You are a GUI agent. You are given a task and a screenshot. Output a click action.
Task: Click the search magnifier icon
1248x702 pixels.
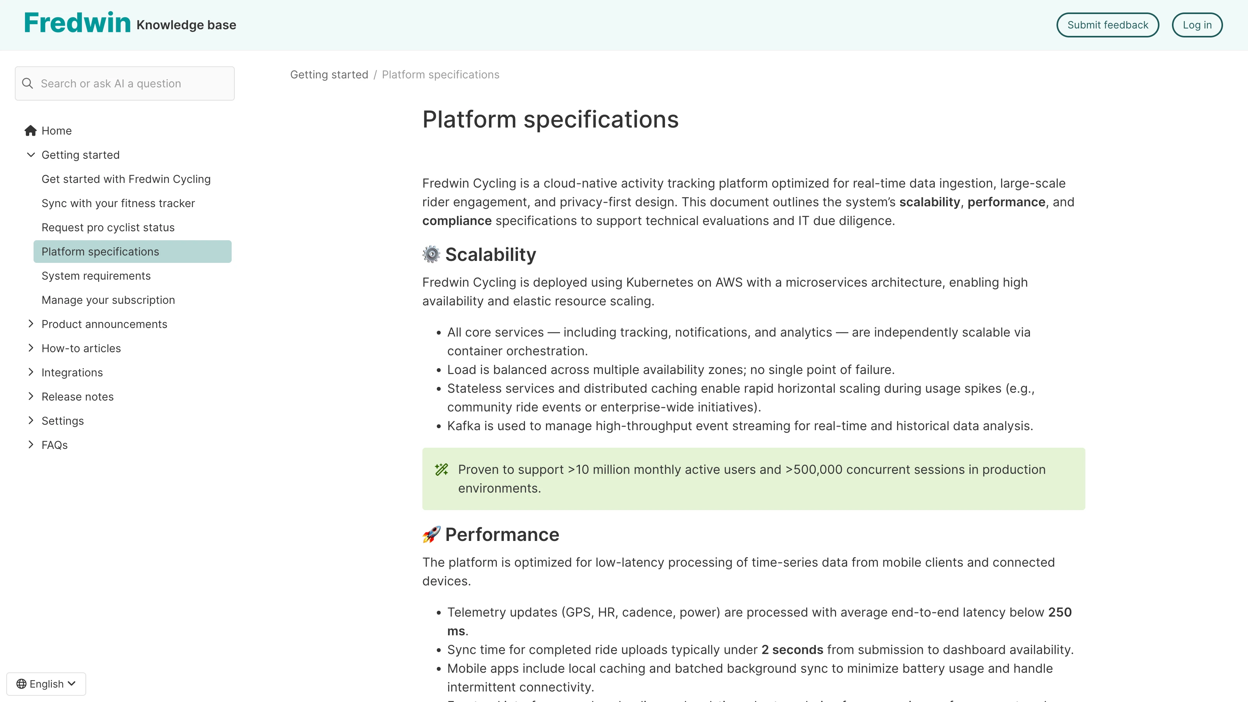point(28,83)
